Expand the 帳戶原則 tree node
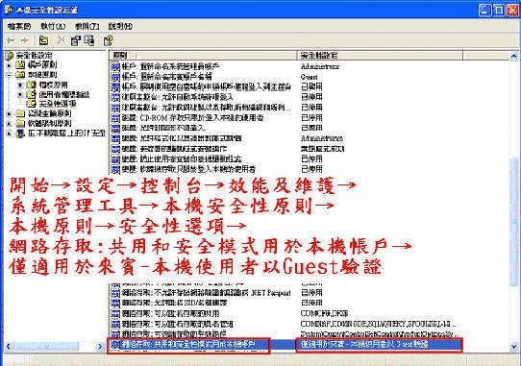Image resolution: width=521 pixels, height=366 pixels. (x=10, y=65)
